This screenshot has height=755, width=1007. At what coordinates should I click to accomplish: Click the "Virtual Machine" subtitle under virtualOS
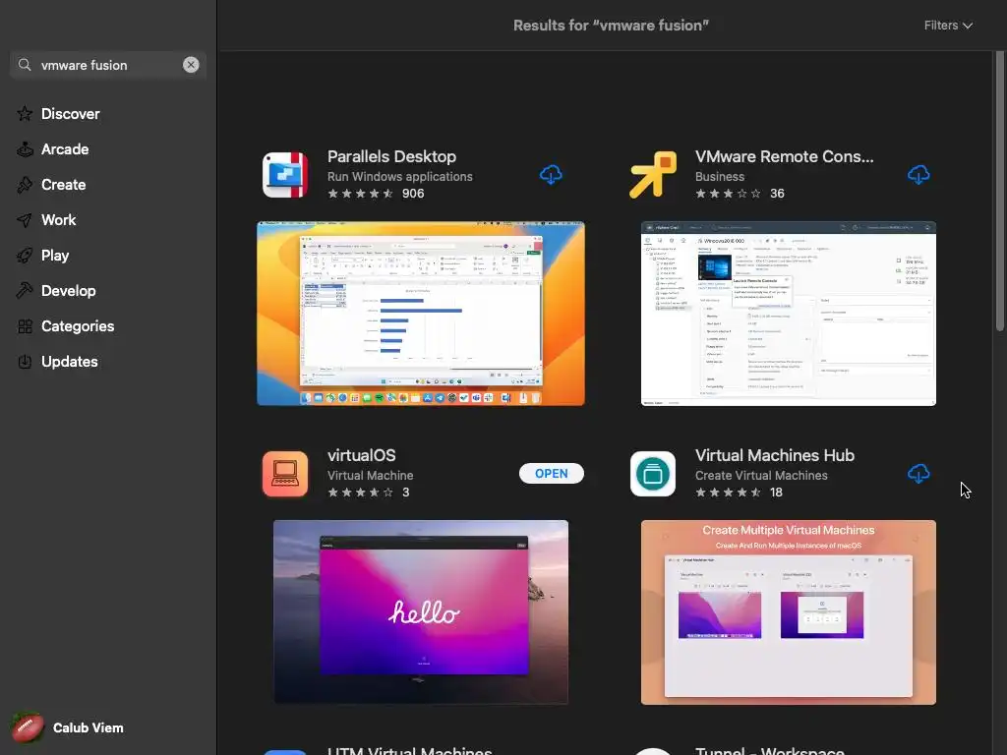[370, 476]
